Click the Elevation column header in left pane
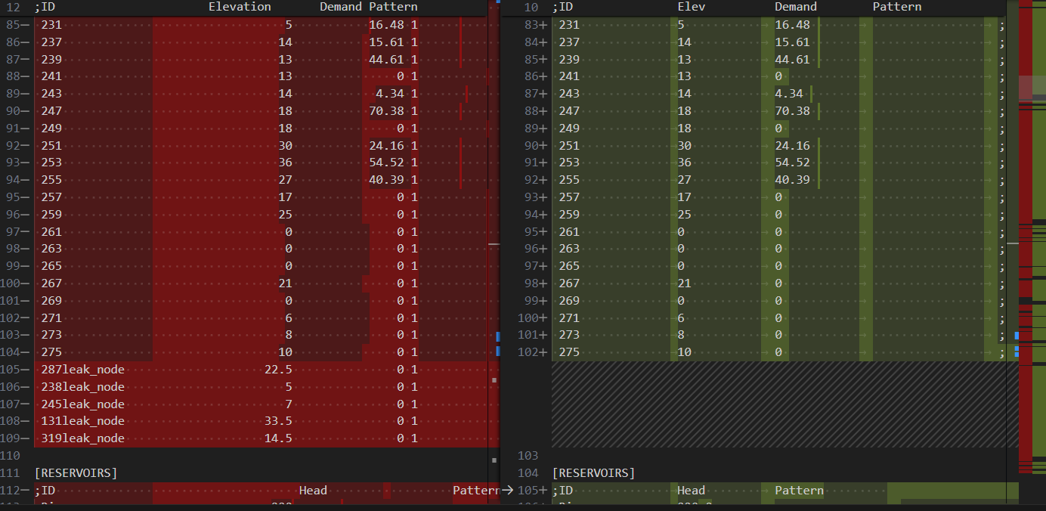Screen dimensions: 1046x511 (240, 7)
